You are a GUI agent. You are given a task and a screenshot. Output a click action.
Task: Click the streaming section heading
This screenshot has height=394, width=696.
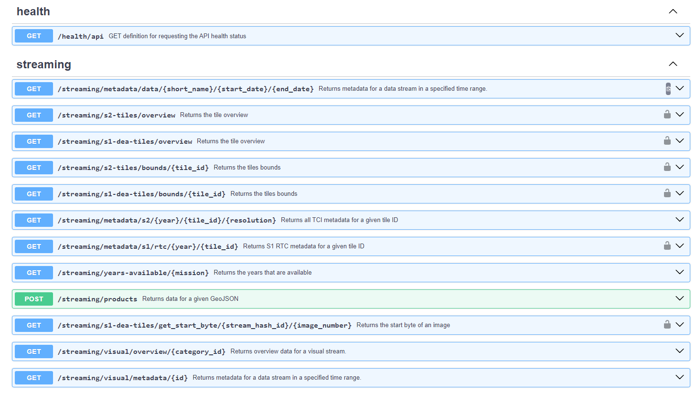pos(44,64)
